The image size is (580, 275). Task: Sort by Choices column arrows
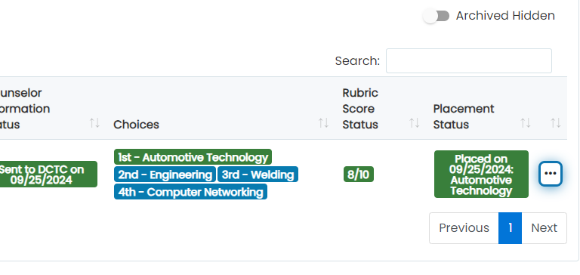click(x=324, y=123)
